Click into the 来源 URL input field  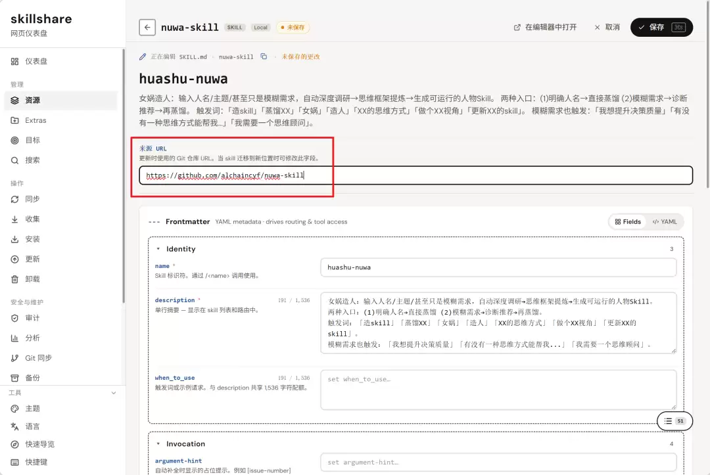(415, 175)
